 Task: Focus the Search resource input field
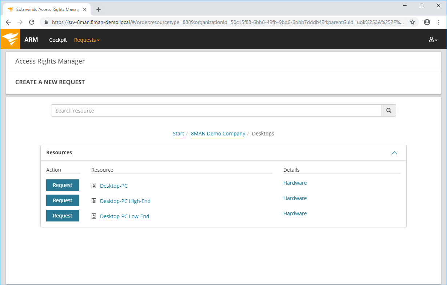coord(216,111)
